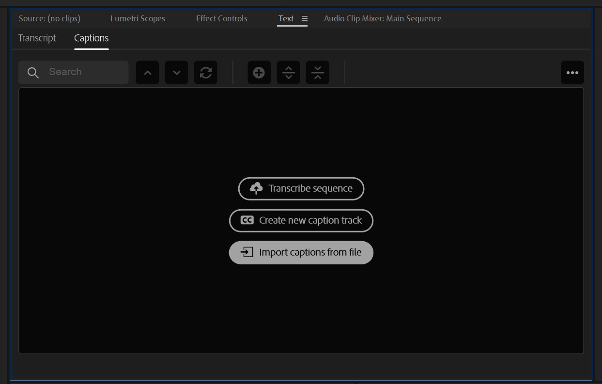Click the previous caption up-arrow icon
Image resolution: width=602 pixels, height=384 pixels.
click(x=147, y=72)
